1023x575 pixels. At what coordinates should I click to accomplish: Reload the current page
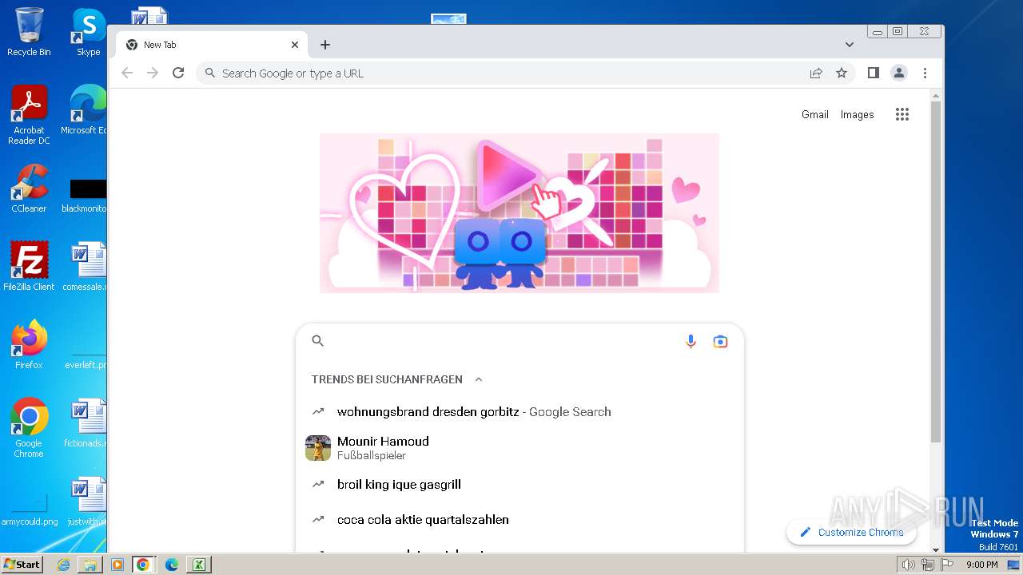pyautogui.click(x=178, y=73)
